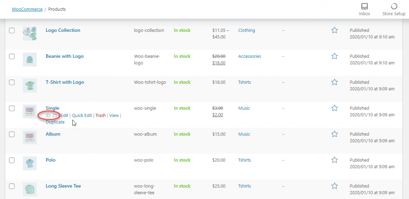Screen dimensions: 409x199
Task: Click In stock status of Polo row
Action: (x=182, y=160)
